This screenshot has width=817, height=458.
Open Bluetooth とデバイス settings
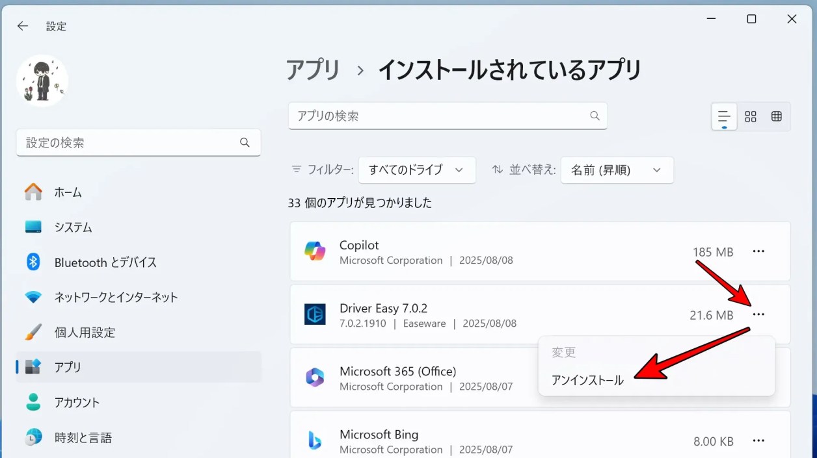(139, 262)
